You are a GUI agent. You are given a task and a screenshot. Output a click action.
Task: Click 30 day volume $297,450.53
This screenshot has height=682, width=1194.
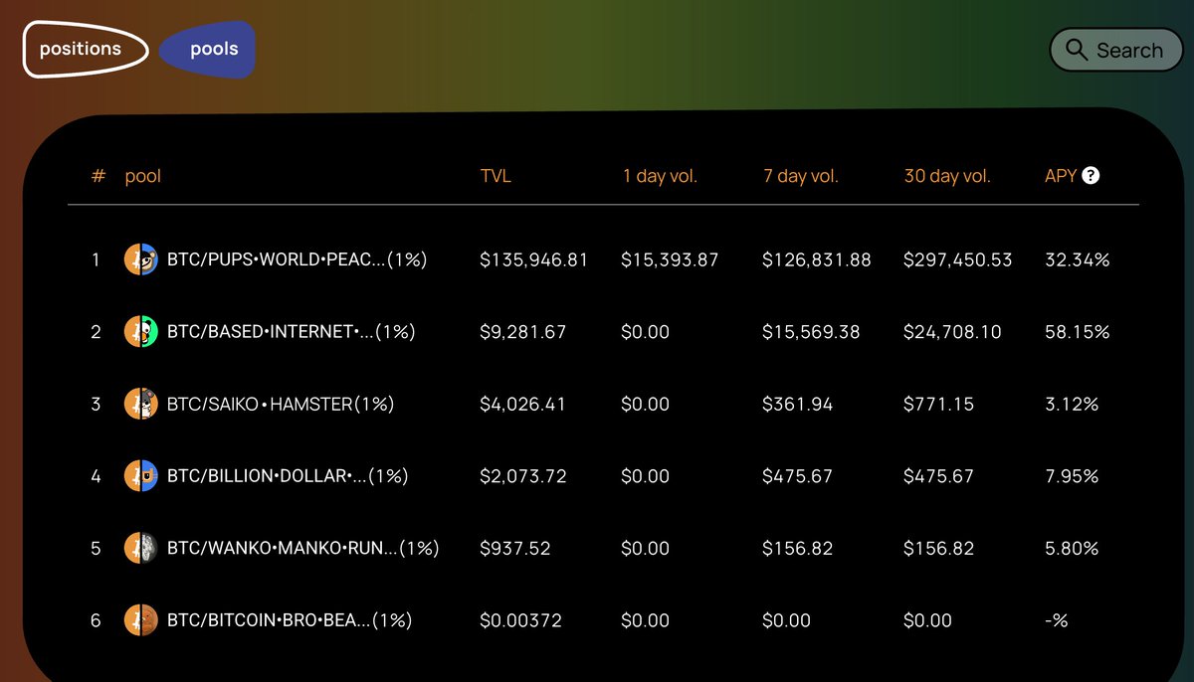(x=957, y=259)
